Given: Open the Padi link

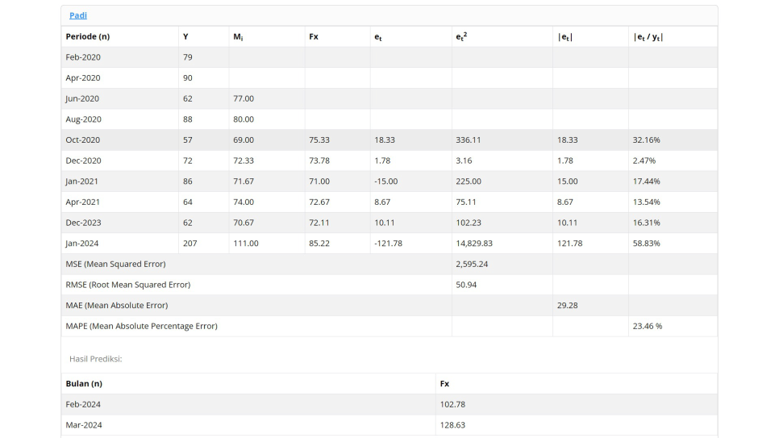Looking at the screenshot, I should click(x=78, y=15).
